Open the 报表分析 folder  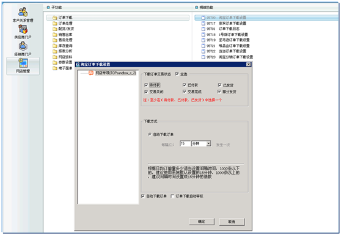(x=62, y=51)
